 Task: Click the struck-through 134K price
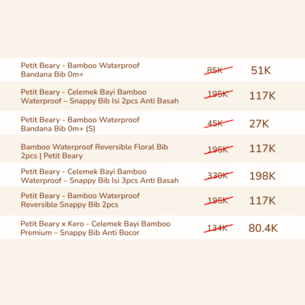tap(218, 228)
